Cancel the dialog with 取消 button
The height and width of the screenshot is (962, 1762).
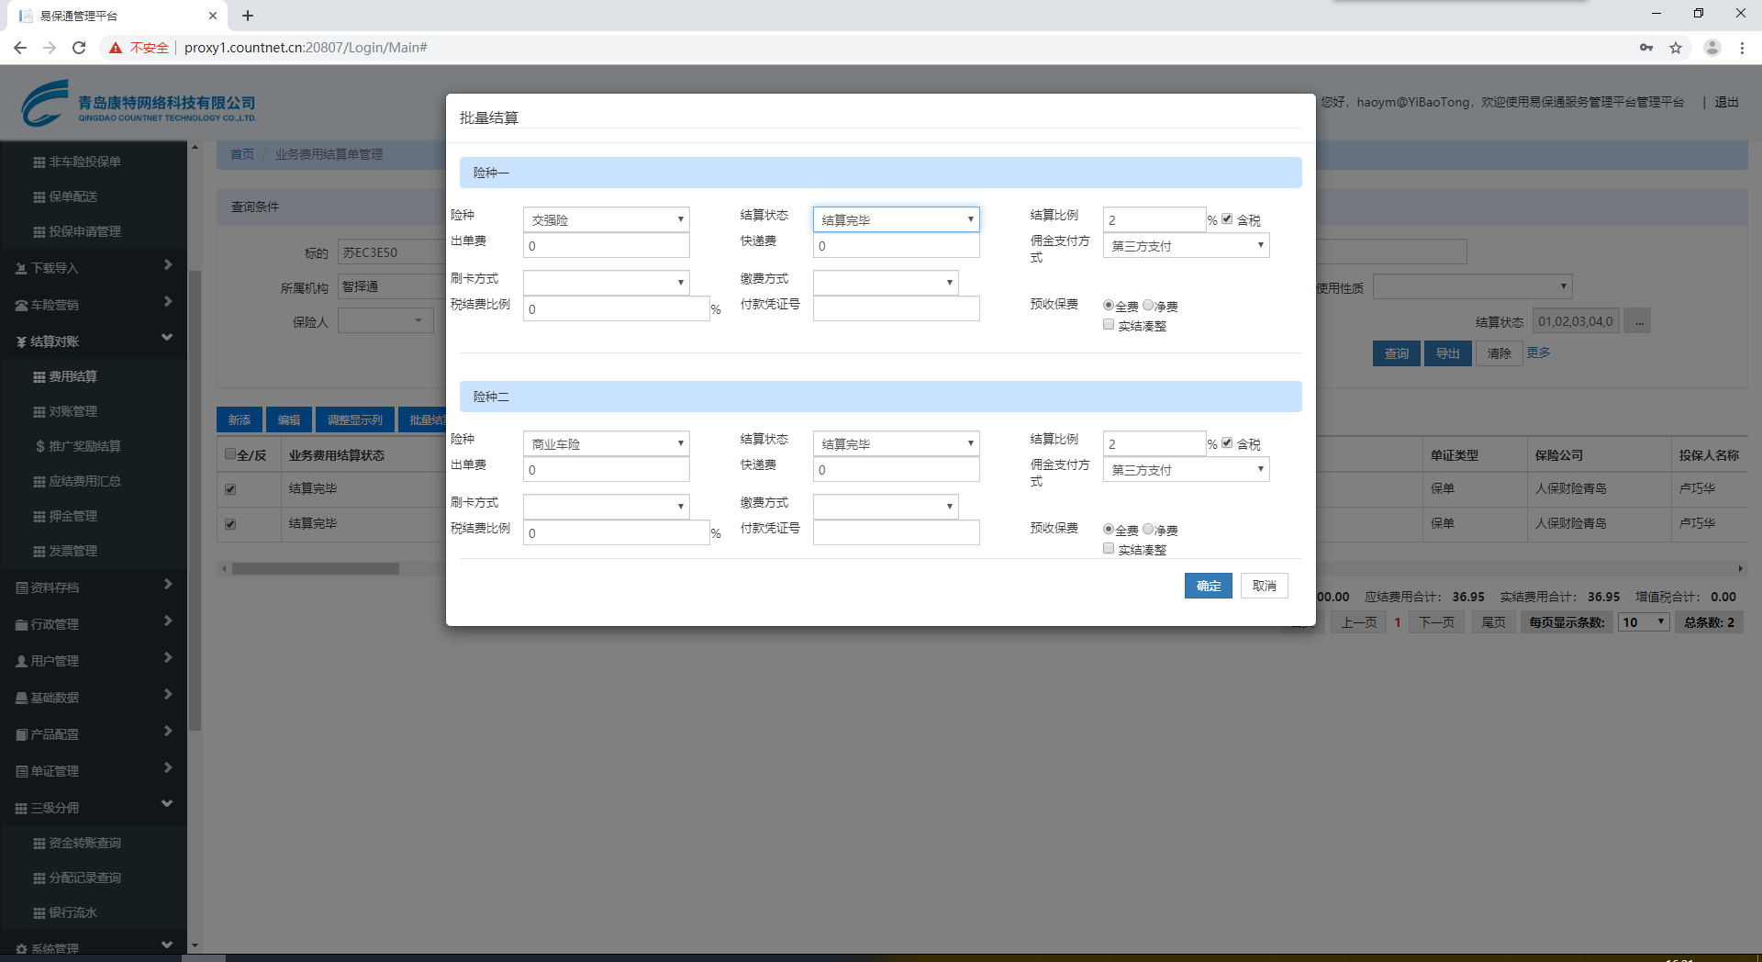1265,586
